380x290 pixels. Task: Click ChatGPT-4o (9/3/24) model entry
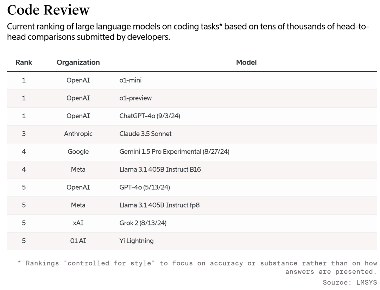[x=150, y=116]
